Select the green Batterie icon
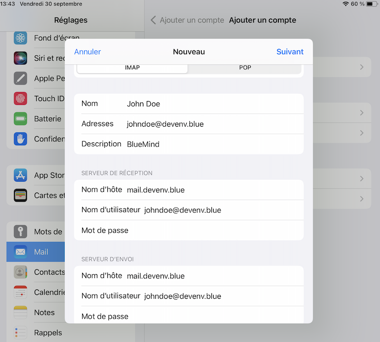 [x=20, y=119]
